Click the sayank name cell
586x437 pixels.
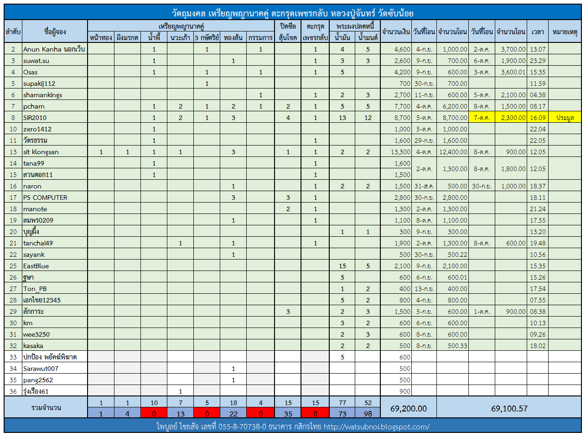[55, 255]
